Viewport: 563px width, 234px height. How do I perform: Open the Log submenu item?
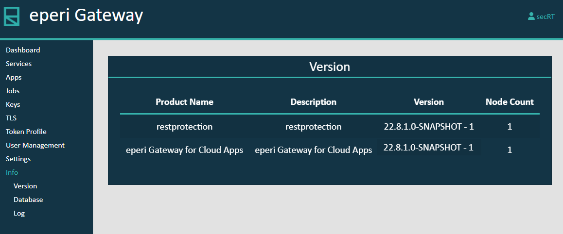click(19, 213)
